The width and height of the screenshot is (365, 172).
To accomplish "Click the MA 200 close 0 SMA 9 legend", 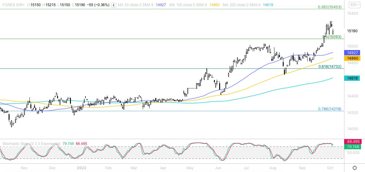I will click(242, 5).
